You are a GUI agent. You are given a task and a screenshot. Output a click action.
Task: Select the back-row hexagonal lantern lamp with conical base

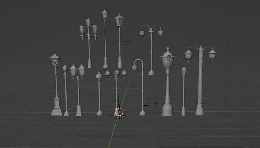pos(120,41)
